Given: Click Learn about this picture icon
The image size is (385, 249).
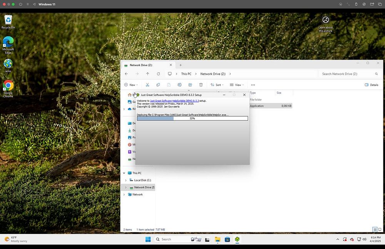Looking at the screenshot, I should click(326, 24).
